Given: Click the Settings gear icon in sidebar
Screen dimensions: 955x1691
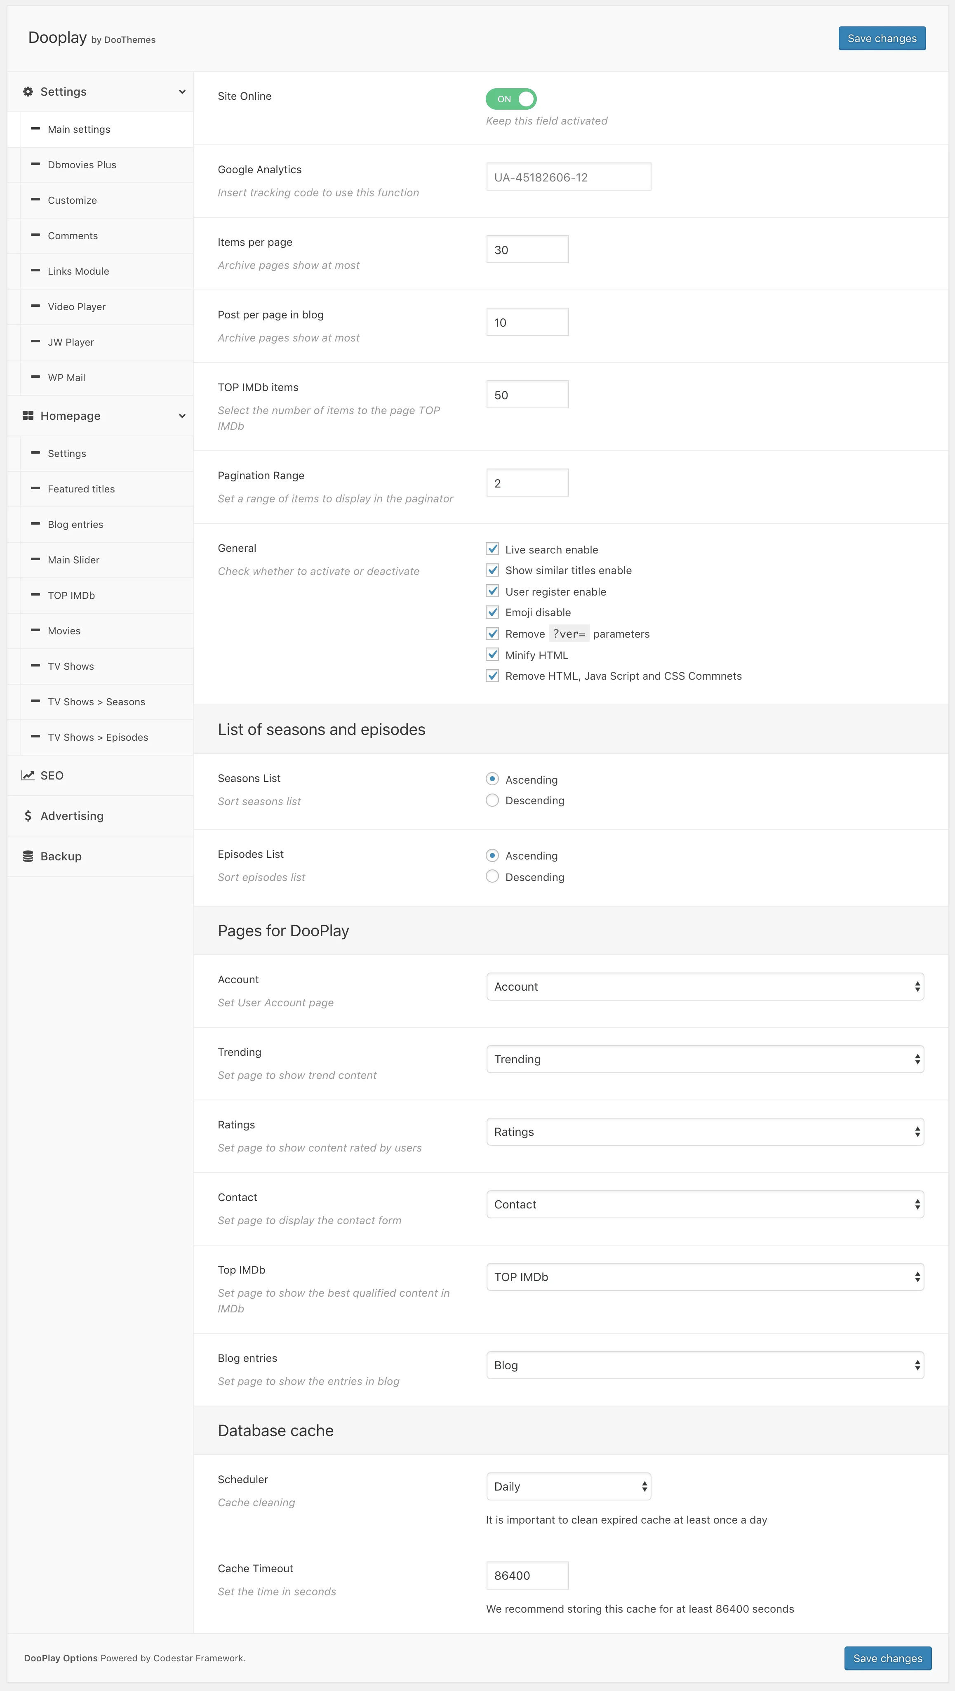Looking at the screenshot, I should [x=28, y=92].
